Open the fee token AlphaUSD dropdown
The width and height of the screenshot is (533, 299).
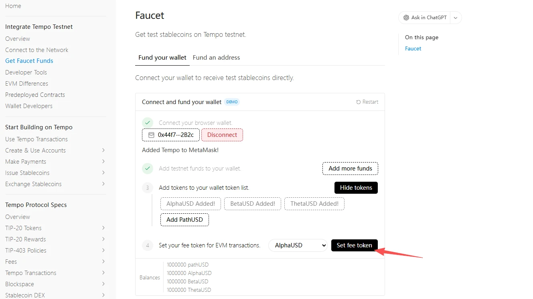[298, 245]
